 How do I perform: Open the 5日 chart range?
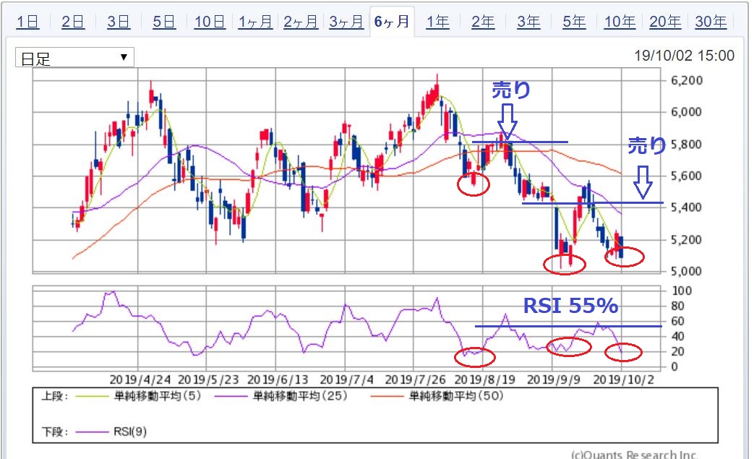(x=164, y=22)
